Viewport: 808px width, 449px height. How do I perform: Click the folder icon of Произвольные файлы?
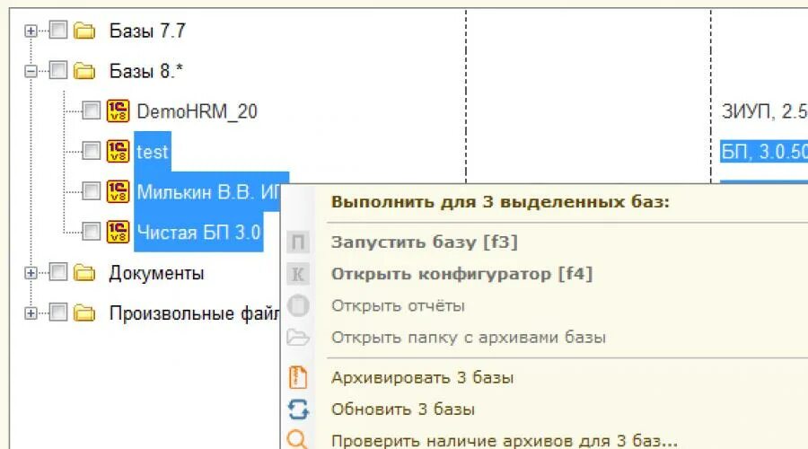point(84,313)
